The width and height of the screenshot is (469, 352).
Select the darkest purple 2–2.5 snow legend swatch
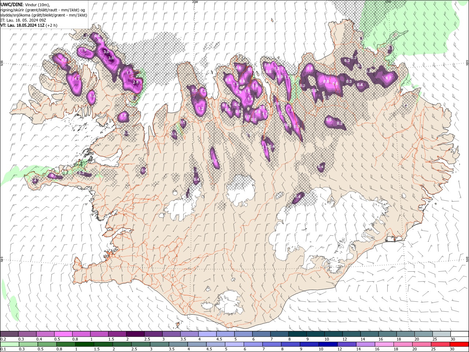pyautogui.click(x=135, y=334)
